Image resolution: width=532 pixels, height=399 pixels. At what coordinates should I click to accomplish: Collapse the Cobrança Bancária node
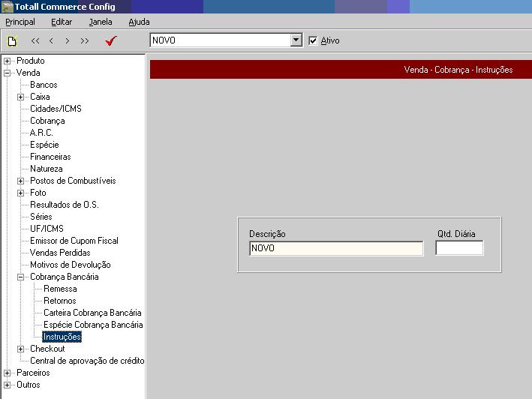click(21, 277)
